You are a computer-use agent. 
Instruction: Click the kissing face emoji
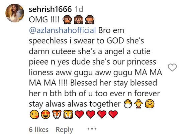(34, 114)
